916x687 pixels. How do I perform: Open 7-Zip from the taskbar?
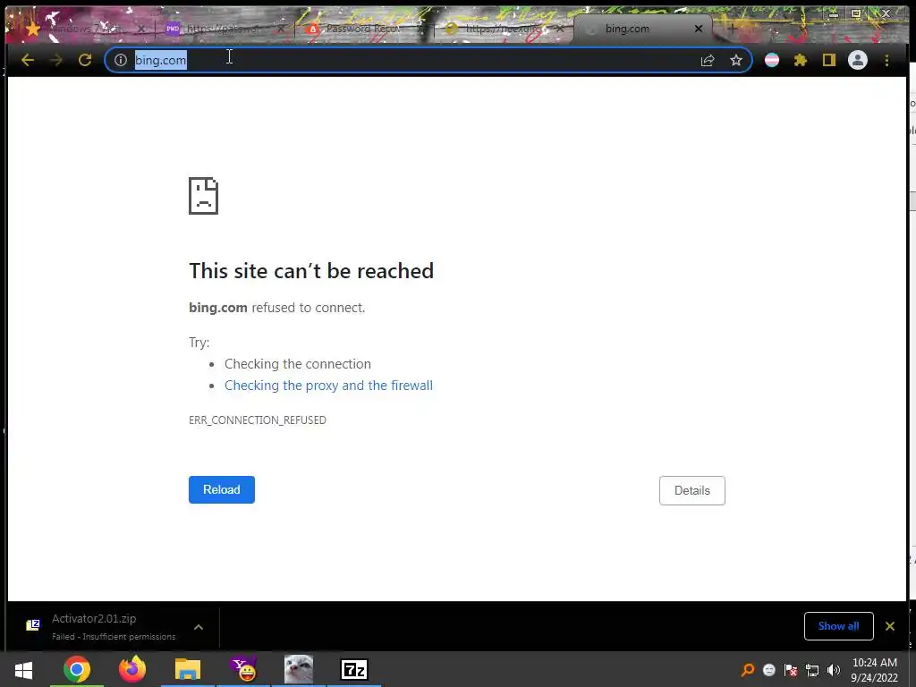coord(354,669)
